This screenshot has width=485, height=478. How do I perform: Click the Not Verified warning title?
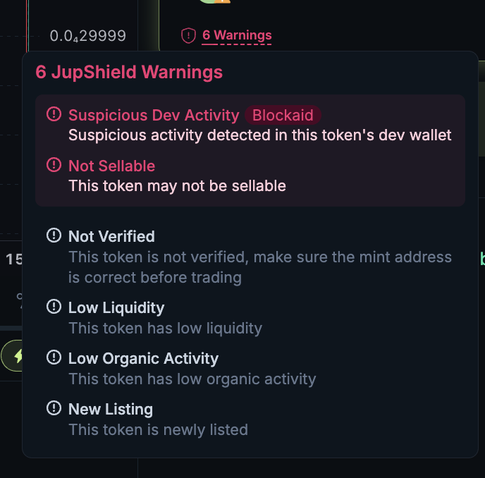(x=111, y=236)
